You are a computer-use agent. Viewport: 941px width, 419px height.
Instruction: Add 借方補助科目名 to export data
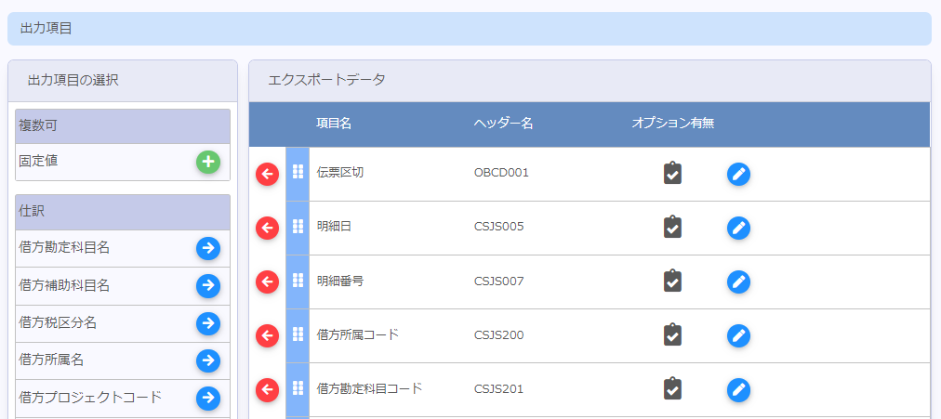[208, 285]
